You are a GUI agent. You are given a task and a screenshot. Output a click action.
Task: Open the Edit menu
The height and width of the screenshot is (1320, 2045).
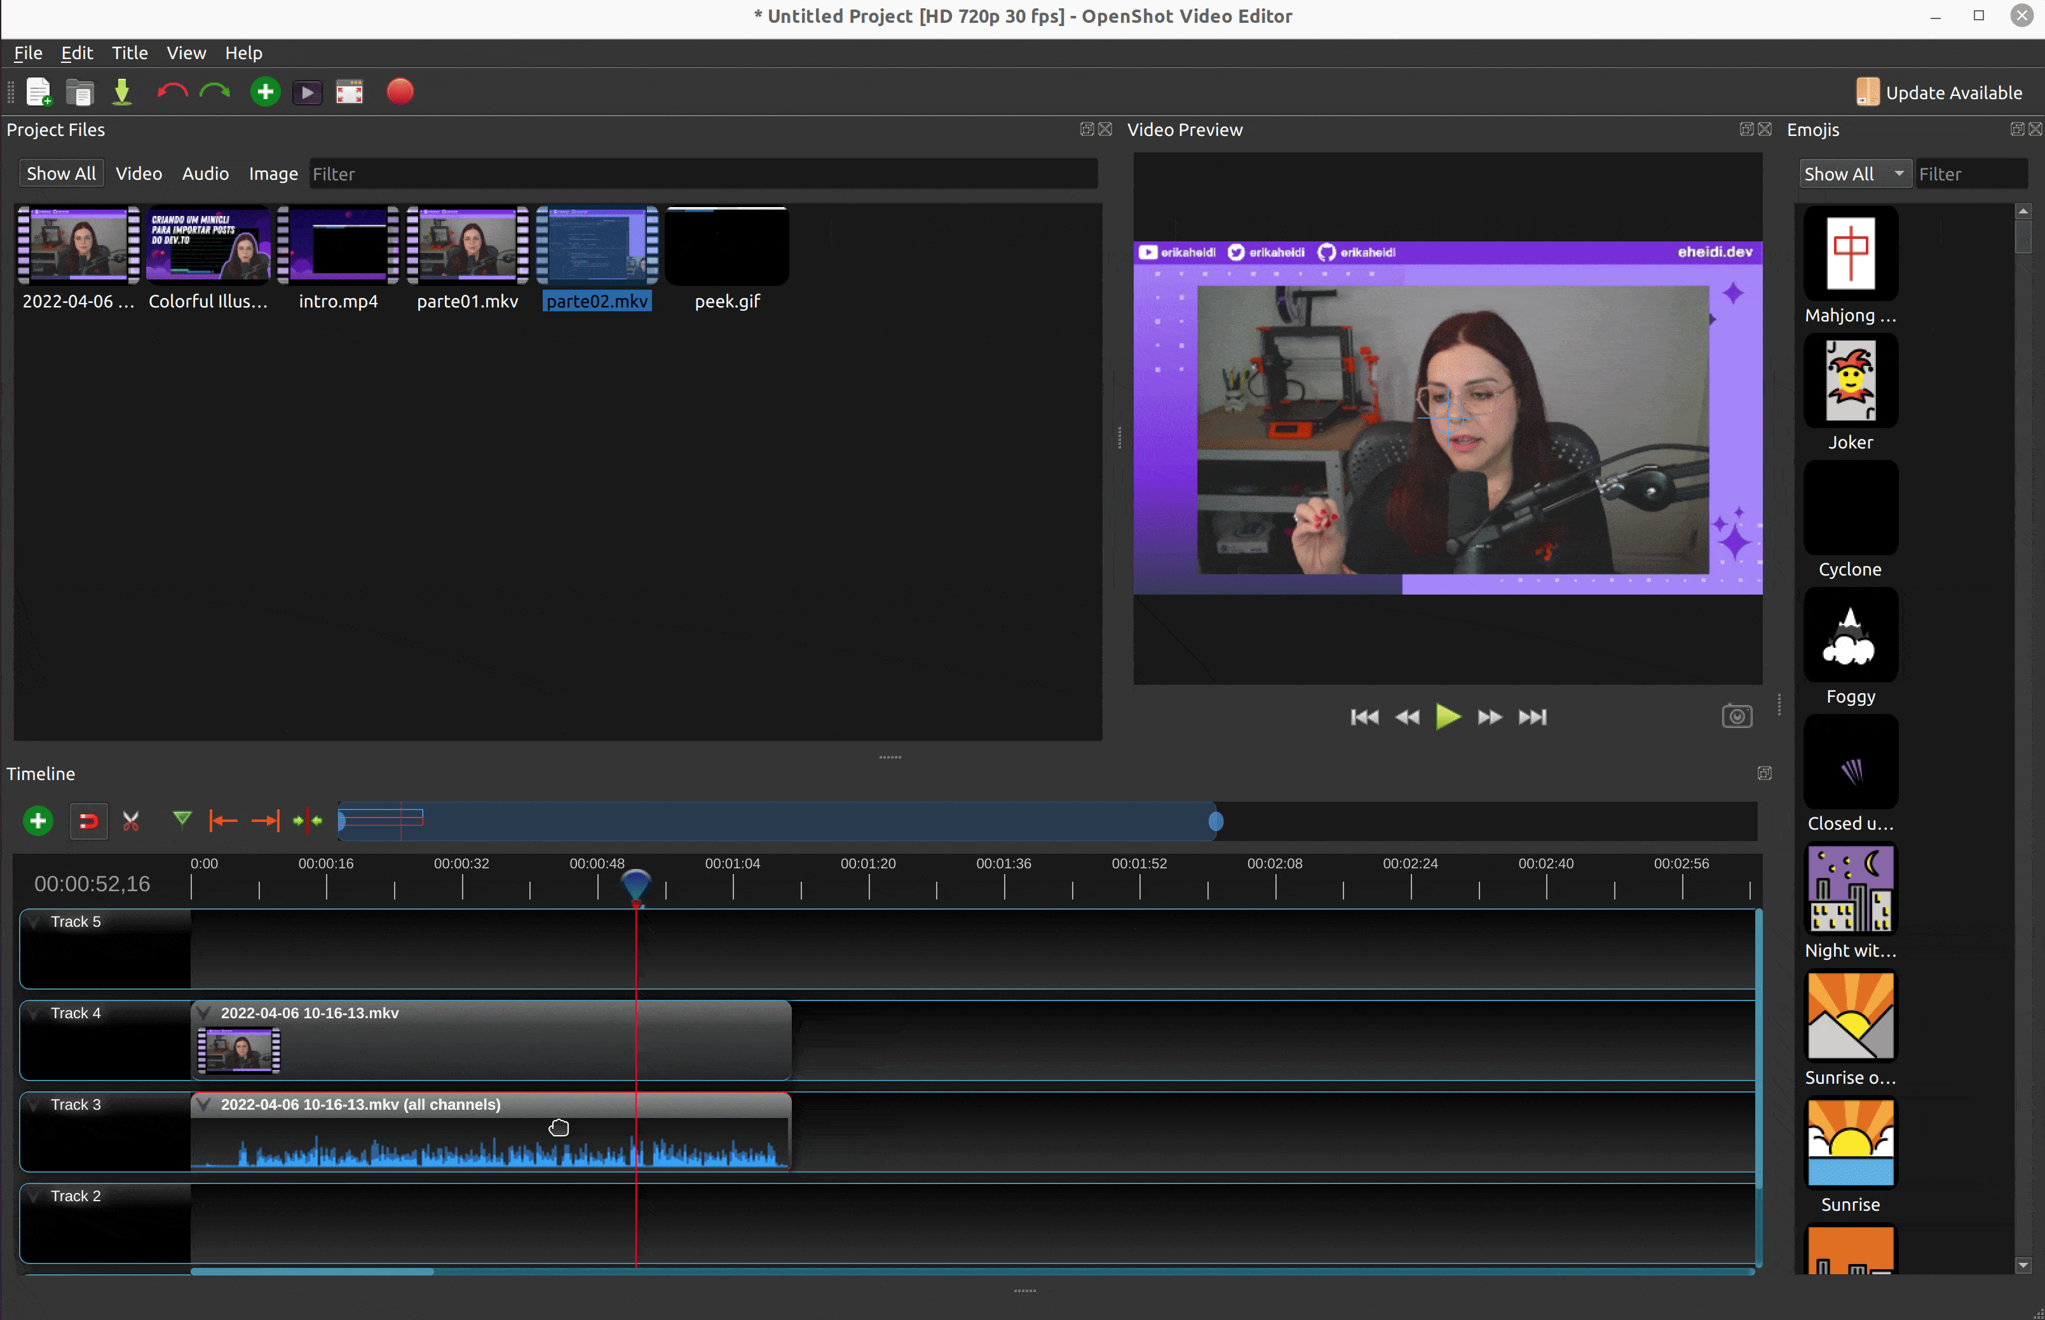pyautogui.click(x=77, y=52)
